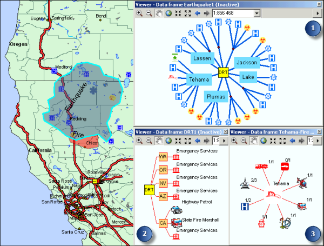
Task: Click Zoom Out in Earthquake1 viewer toolbar
Action: tap(147, 13)
